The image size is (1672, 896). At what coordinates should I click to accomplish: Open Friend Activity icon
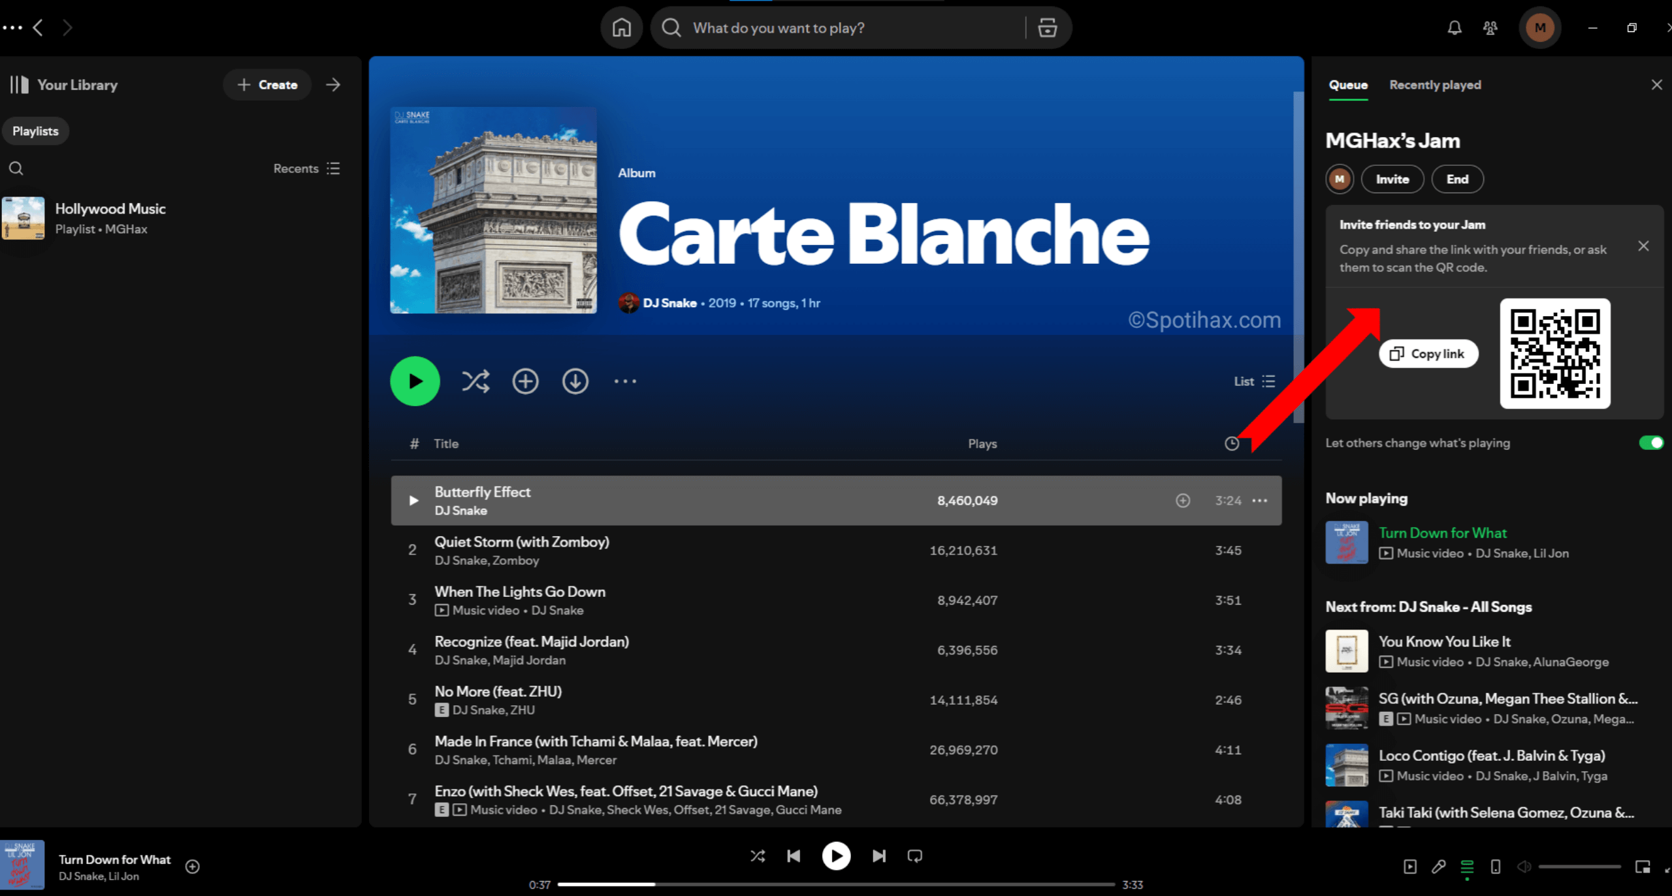1490,27
